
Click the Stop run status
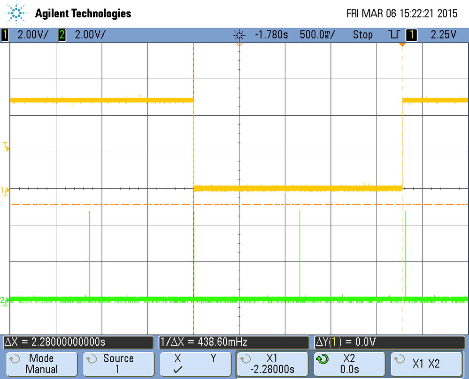tap(362, 35)
